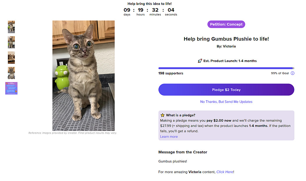Click the main Gumbus cat photo
The width and height of the screenshot is (306, 181).
pos(83,76)
